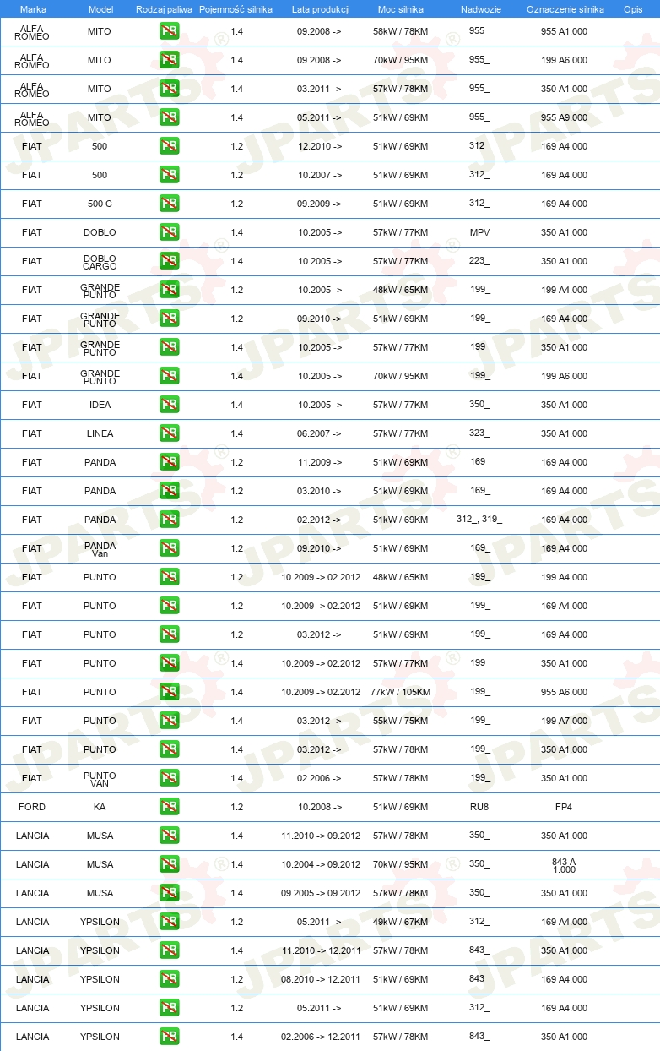Click the petrol fuel icon in the Ford KA row
Image resolution: width=660 pixels, height=1051 pixels.
pyautogui.click(x=169, y=807)
